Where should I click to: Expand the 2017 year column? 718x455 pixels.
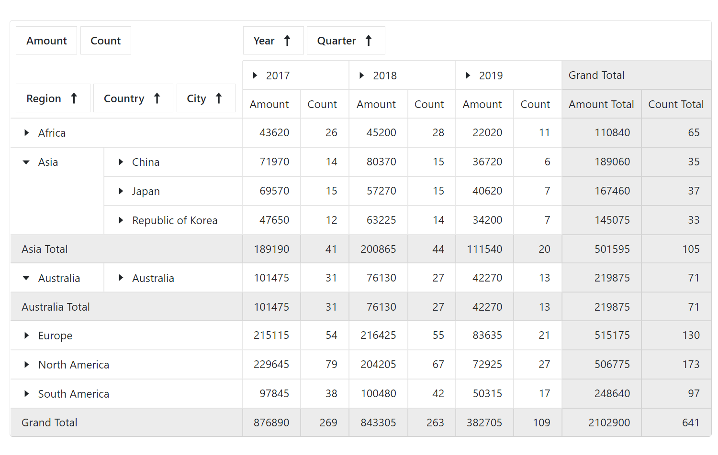pos(255,76)
